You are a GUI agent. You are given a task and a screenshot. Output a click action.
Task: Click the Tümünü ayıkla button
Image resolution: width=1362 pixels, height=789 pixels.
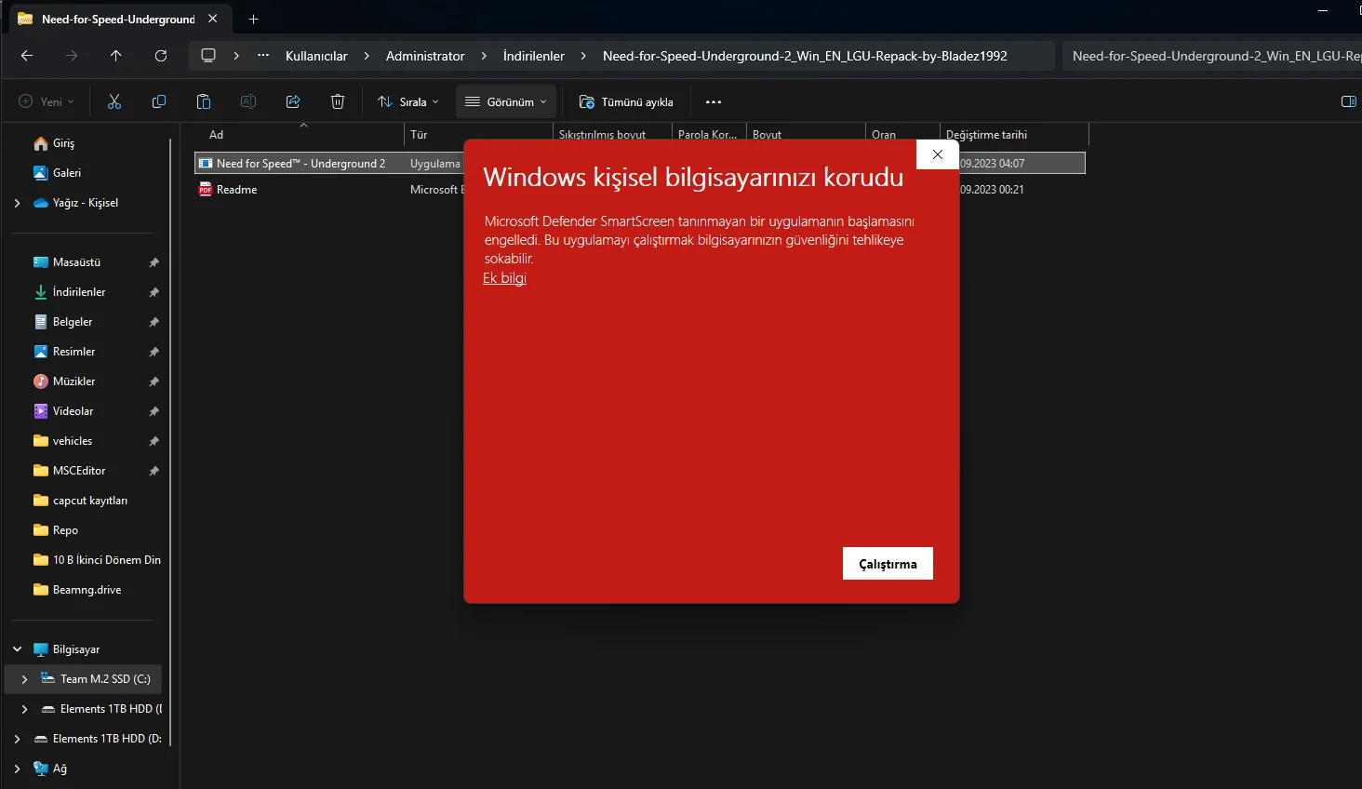[626, 101]
